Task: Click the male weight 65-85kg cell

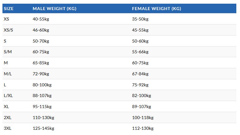Action: (41, 63)
